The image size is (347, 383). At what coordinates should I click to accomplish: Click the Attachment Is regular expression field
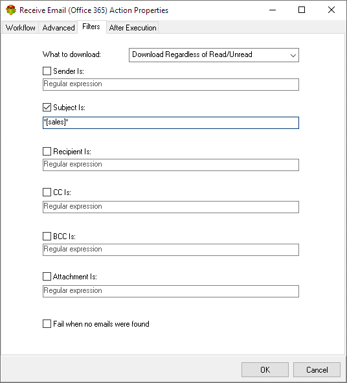(171, 291)
